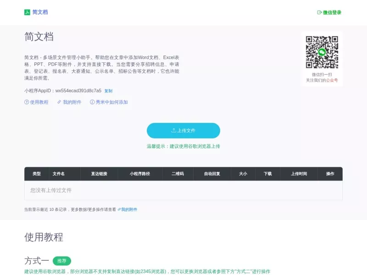Click the upload arrow icon in 上传文件
Image resolution: width=367 pixels, height=275 pixels.
[x=173, y=131]
